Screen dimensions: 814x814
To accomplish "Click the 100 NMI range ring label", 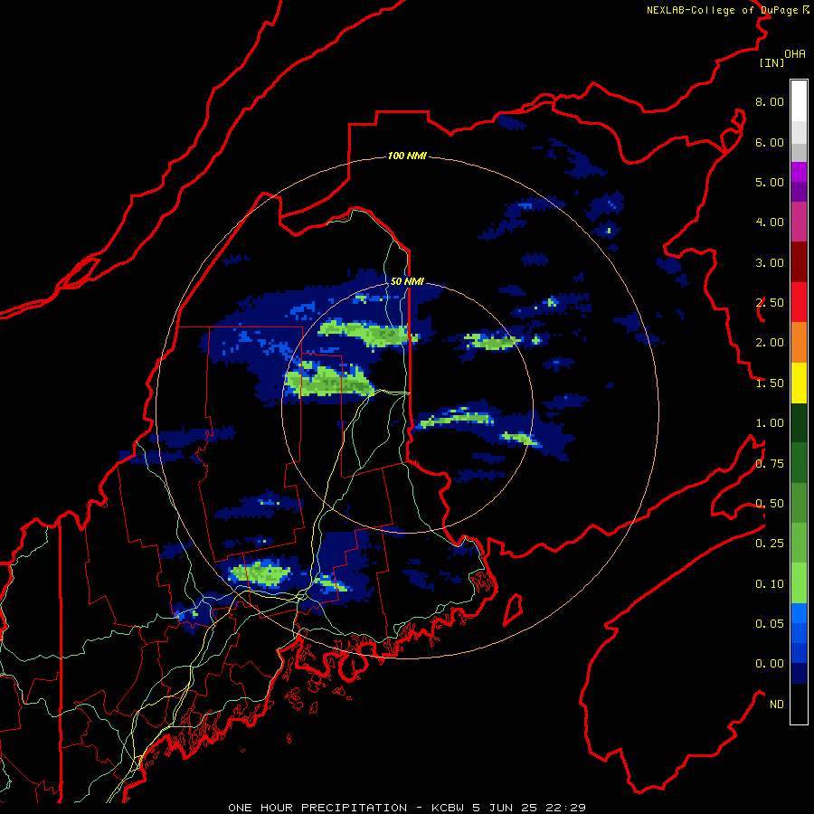I will (x=407, y=156).
